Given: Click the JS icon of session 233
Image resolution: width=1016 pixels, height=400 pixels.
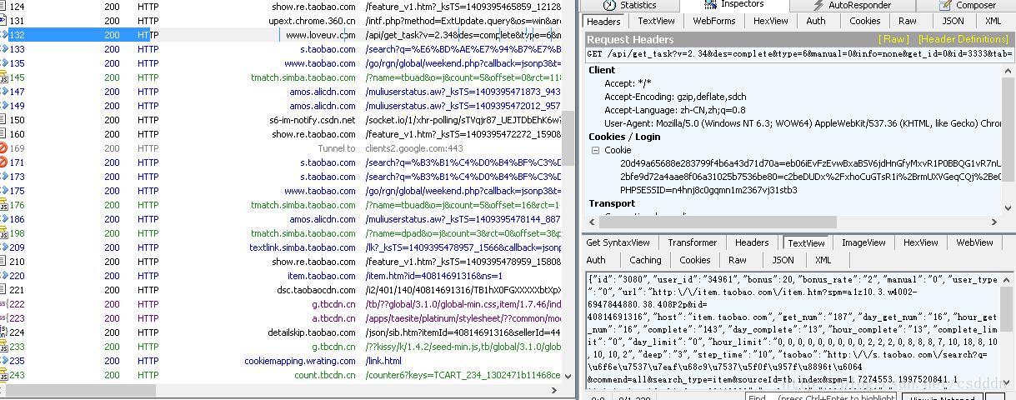Looking at the screenshot, I should (3, 346).
